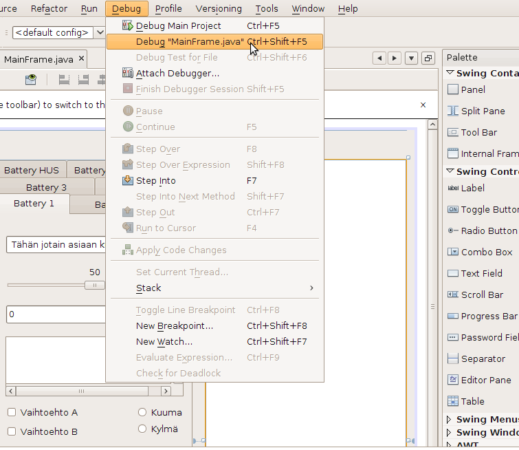The height and width of the screenshot is (450, 519).
Task: Open the Help menu
Action: 348,9
